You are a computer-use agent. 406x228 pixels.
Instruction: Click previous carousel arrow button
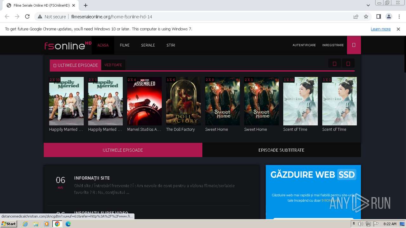[x=334, y=64]
